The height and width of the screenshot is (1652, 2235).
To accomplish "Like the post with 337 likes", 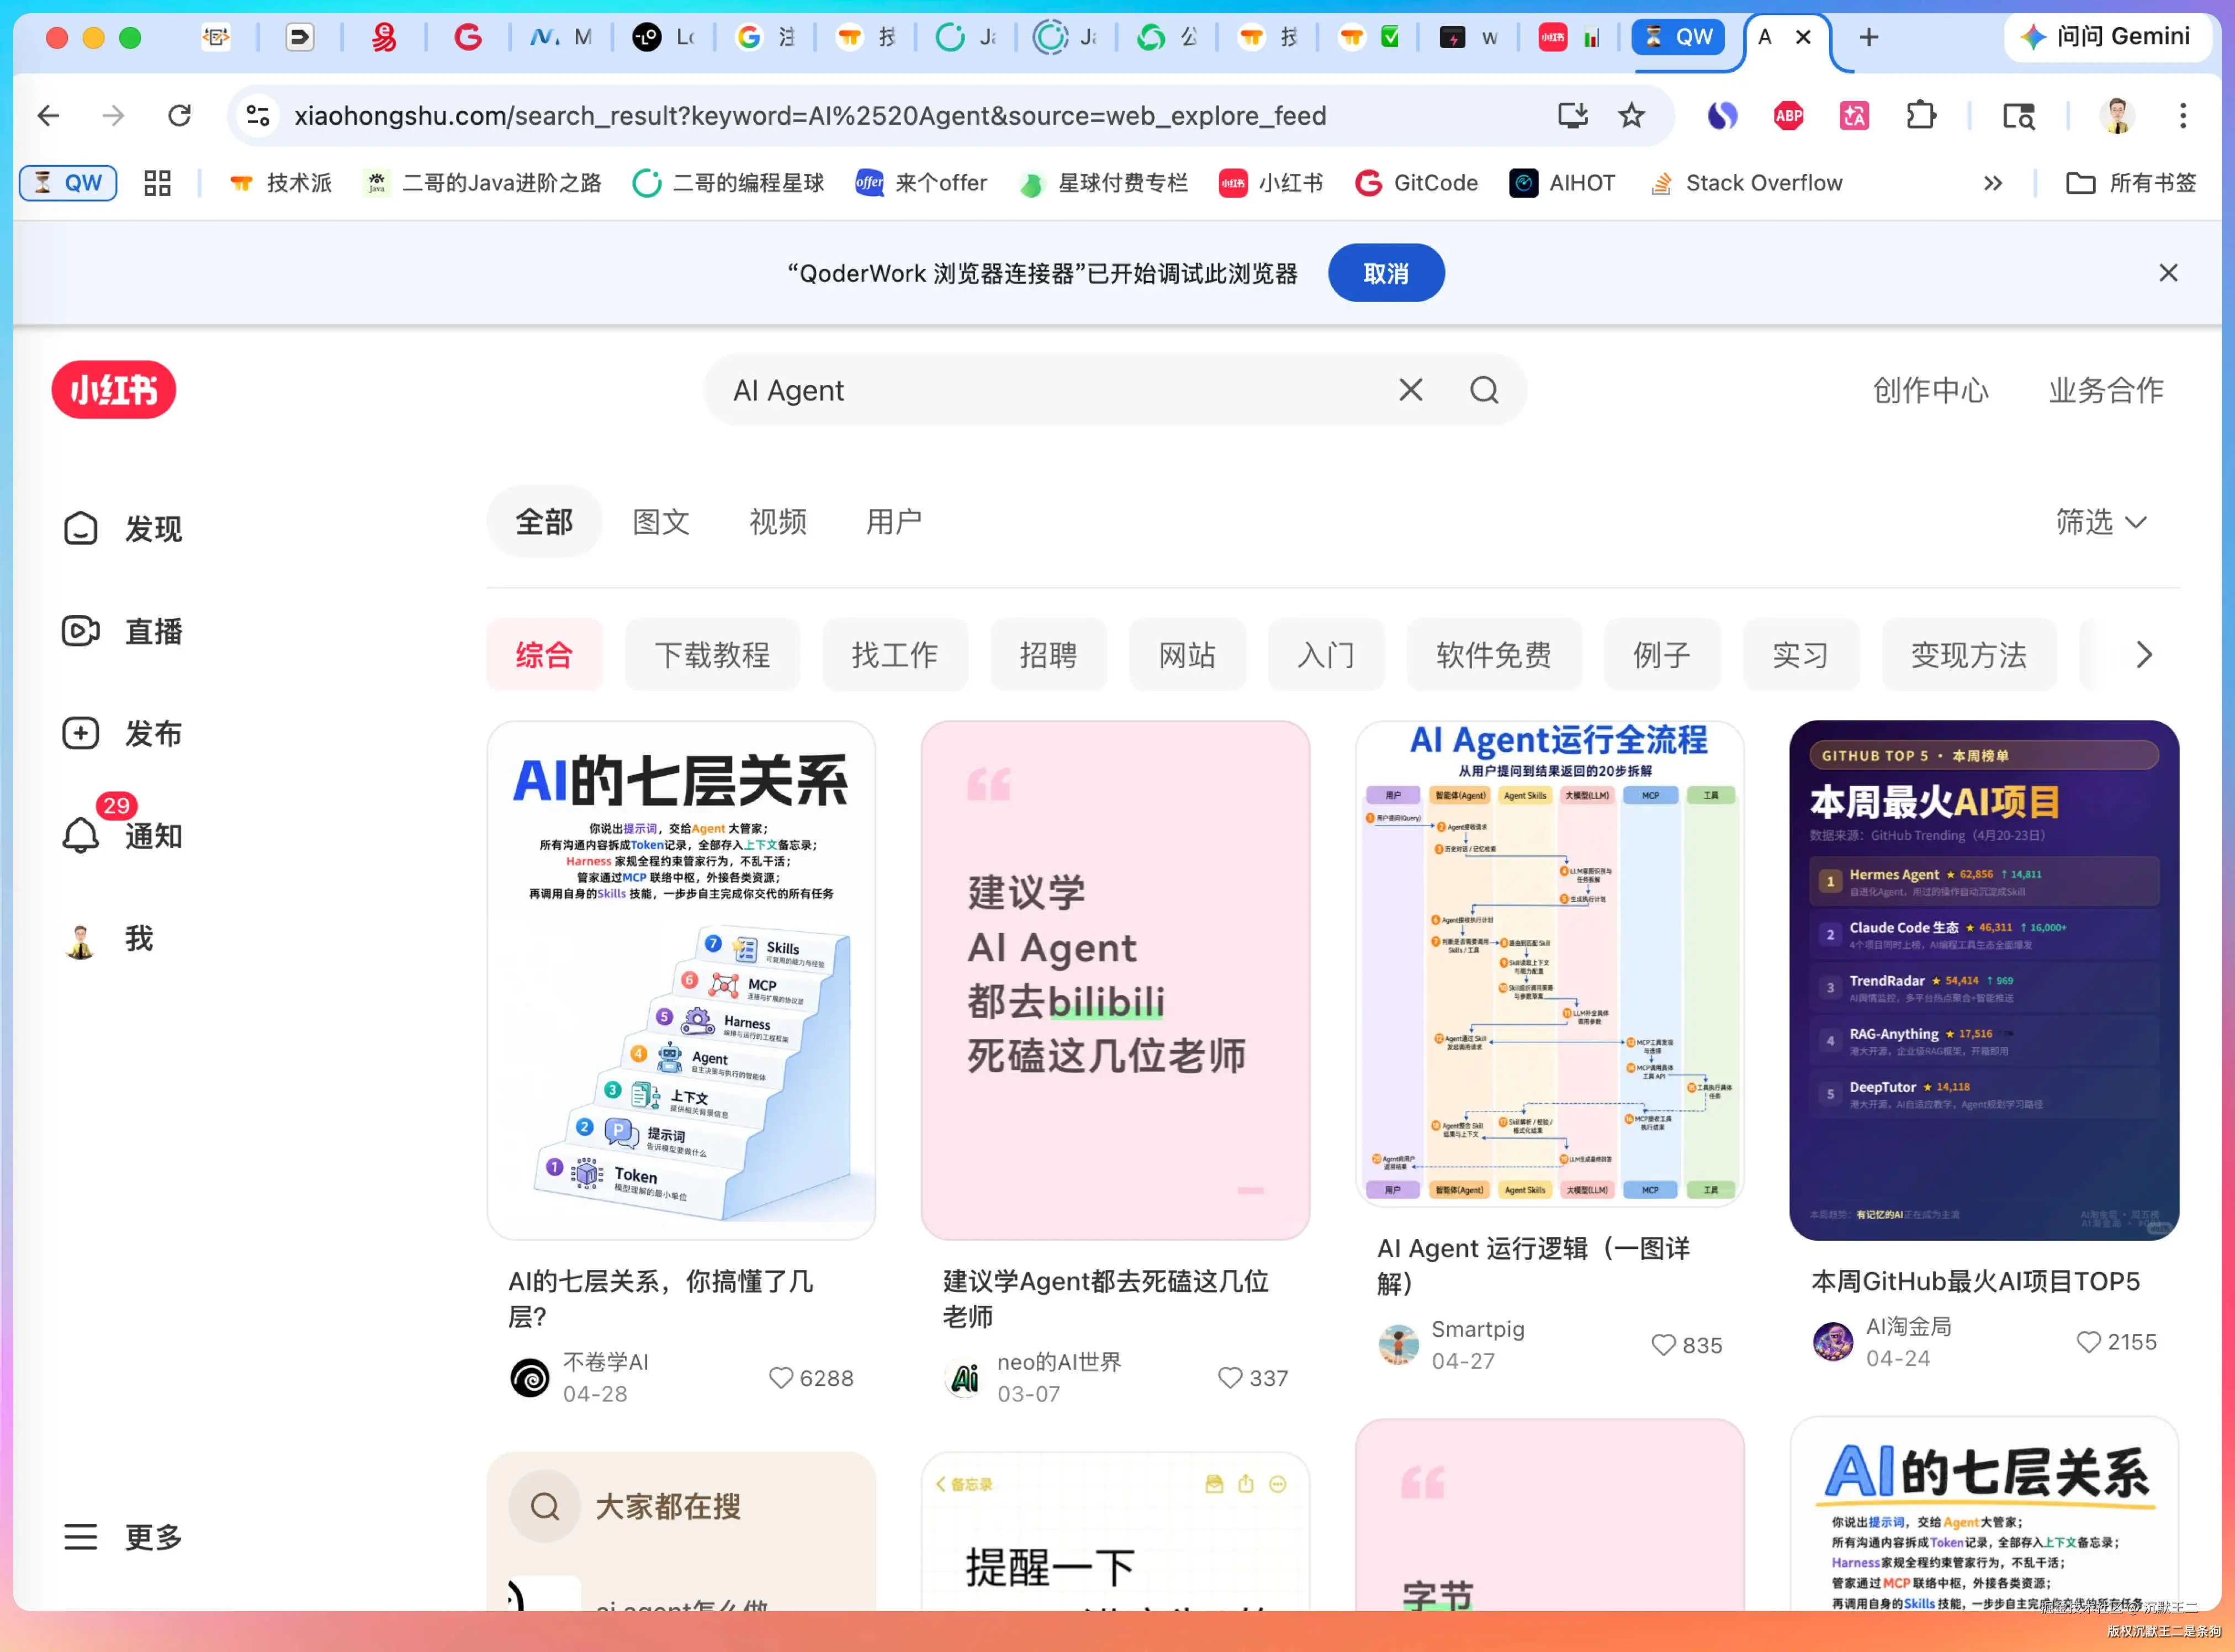I will click(x=1229, y=1378).
